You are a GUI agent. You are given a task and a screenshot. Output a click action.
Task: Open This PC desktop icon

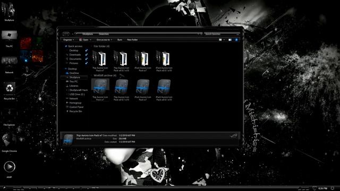[9, 39]
